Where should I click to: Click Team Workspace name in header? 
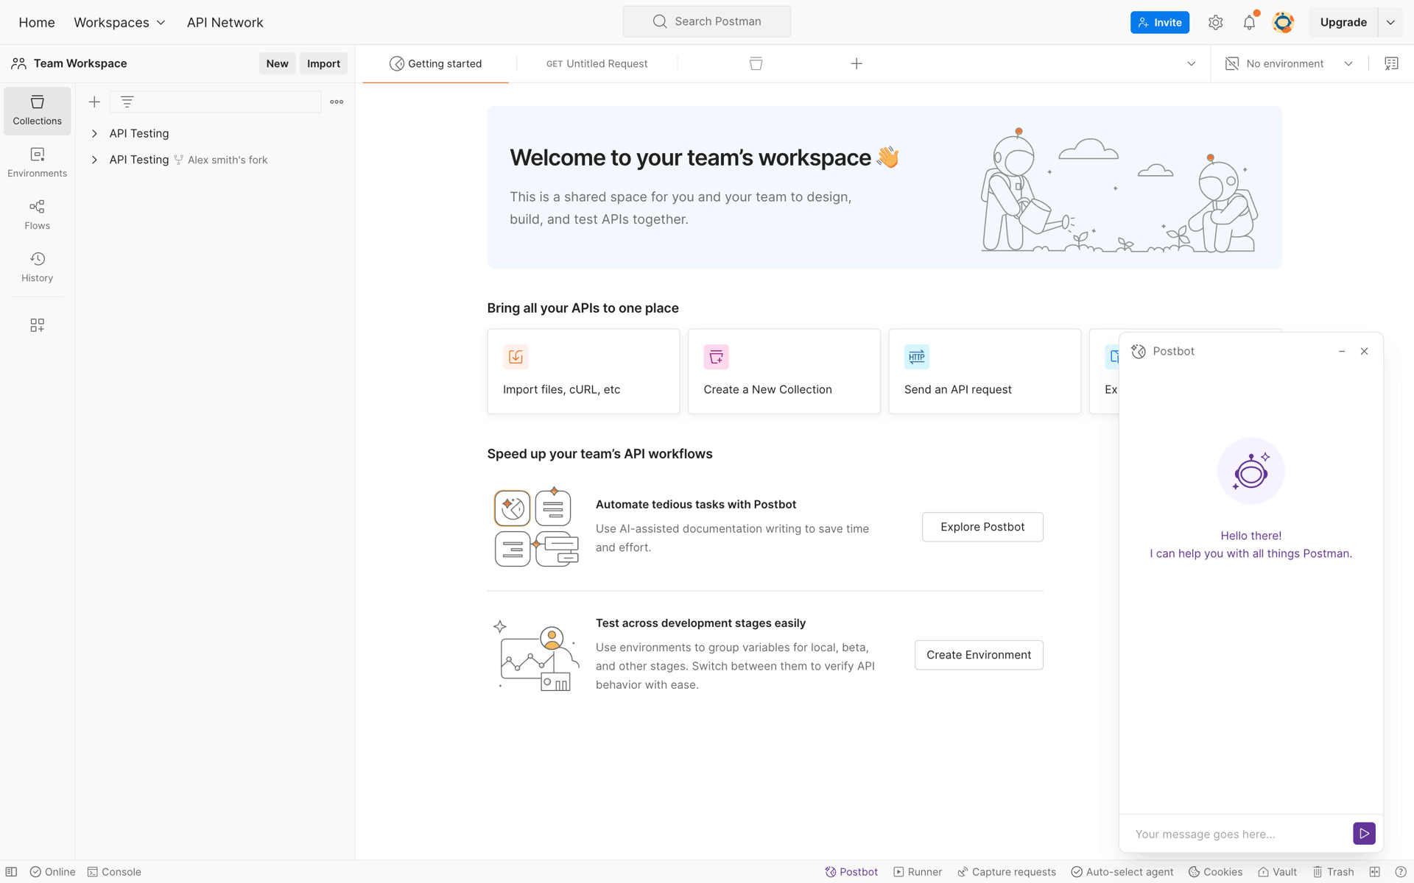point(80,63)
